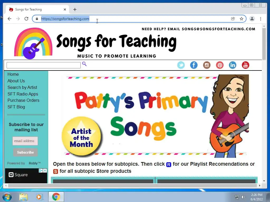
Task: Click the address bar URL
Action: [x=65, y=19]
